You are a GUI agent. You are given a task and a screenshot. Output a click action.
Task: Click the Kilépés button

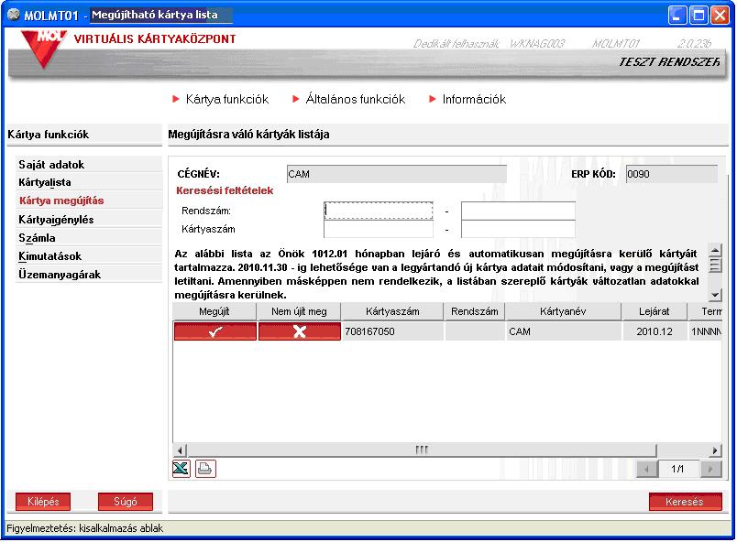coord(43,501)
